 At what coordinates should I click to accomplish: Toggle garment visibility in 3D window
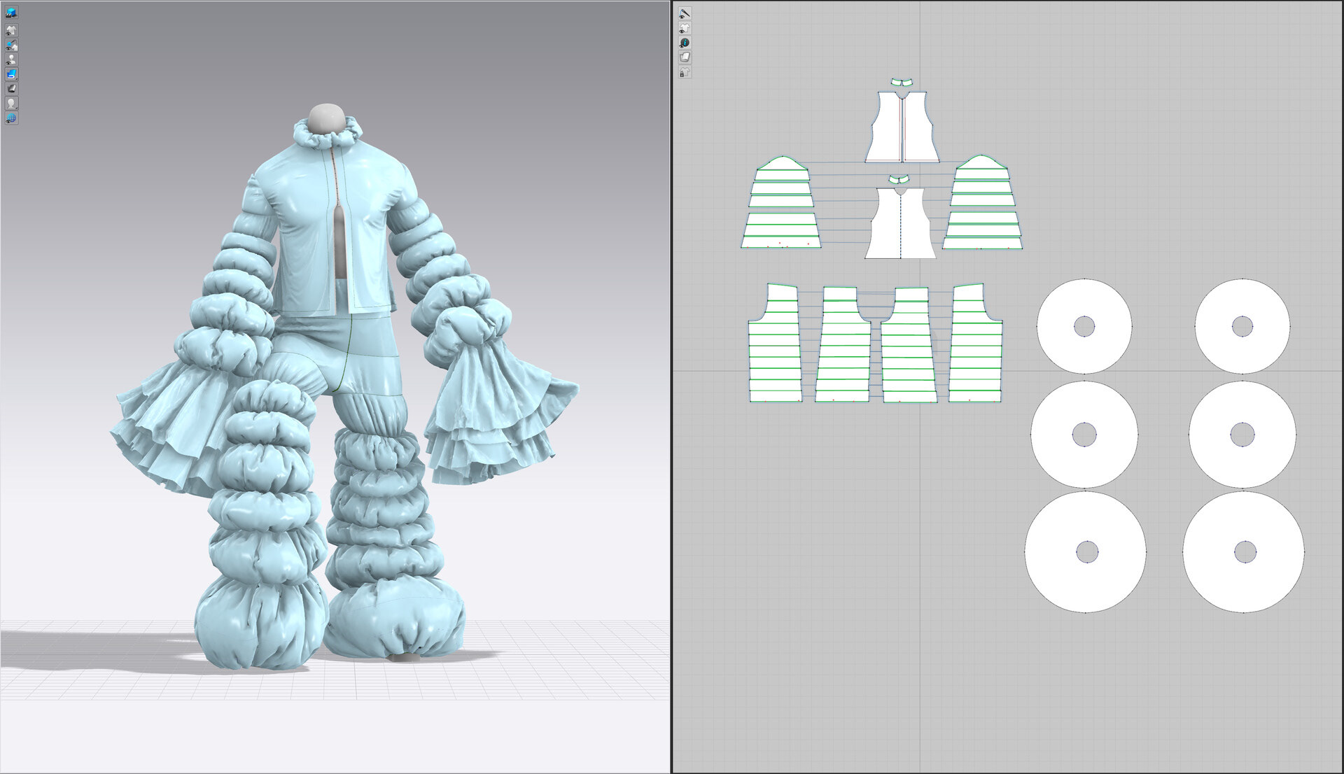pos(11,30)
